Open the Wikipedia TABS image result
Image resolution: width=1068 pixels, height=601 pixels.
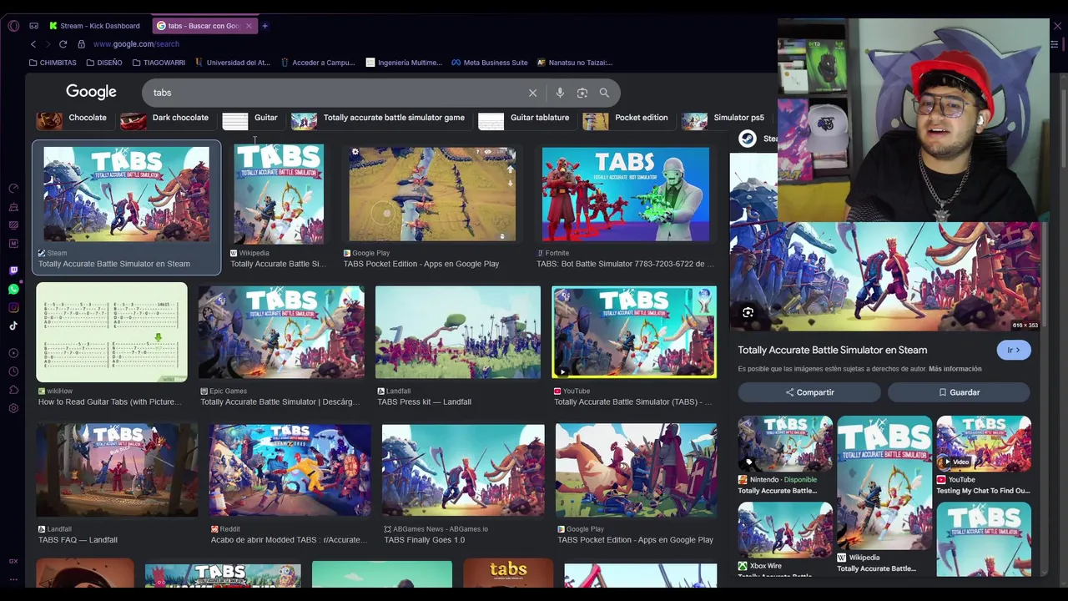tap(279, 207)
